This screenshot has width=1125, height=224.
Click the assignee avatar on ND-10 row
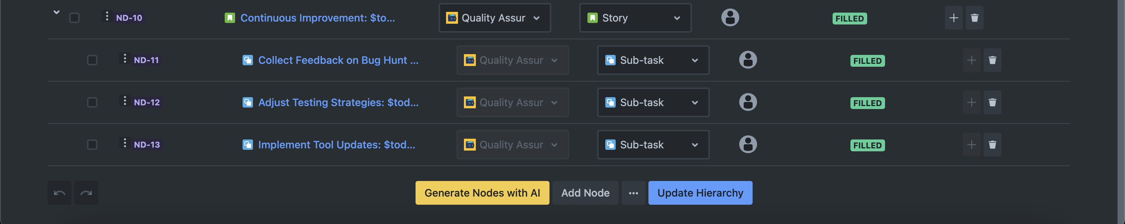(730, 18)
